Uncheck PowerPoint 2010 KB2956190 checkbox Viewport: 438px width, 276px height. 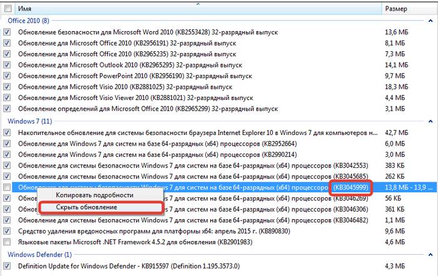[7, 76]
